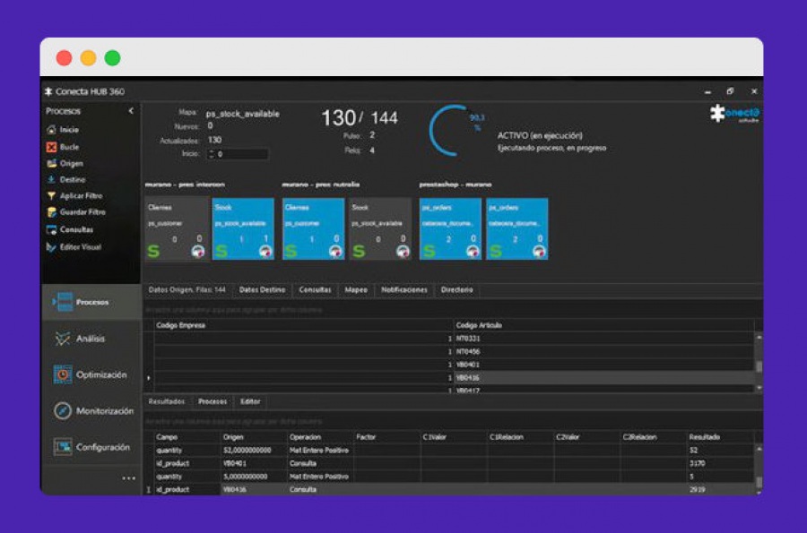Screen dimensions: 807x533
Task: Select the NT0456 article row
Action: coord(455,351)
